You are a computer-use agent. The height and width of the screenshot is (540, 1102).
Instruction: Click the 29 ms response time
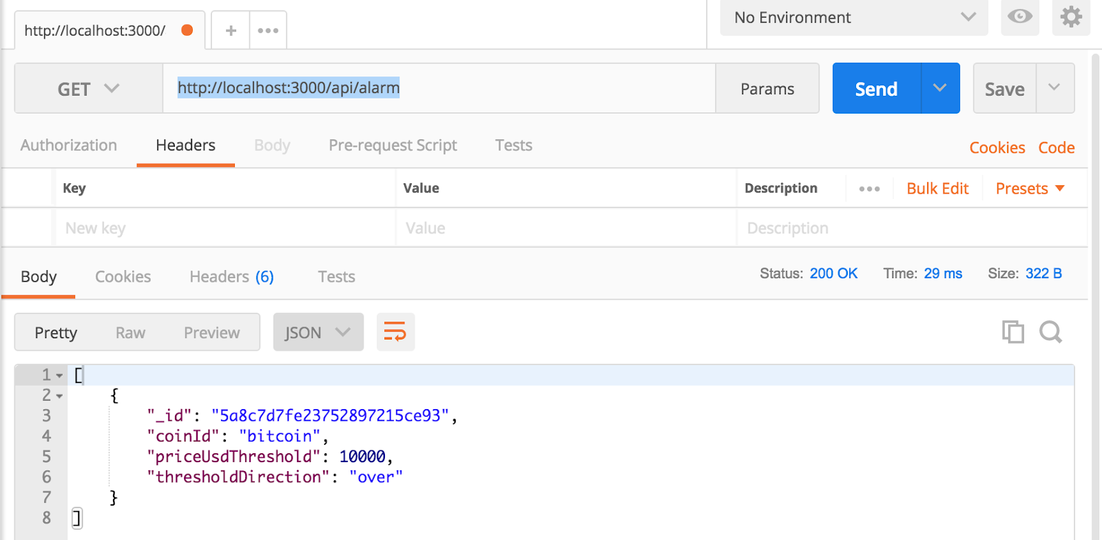coord(943,273)
